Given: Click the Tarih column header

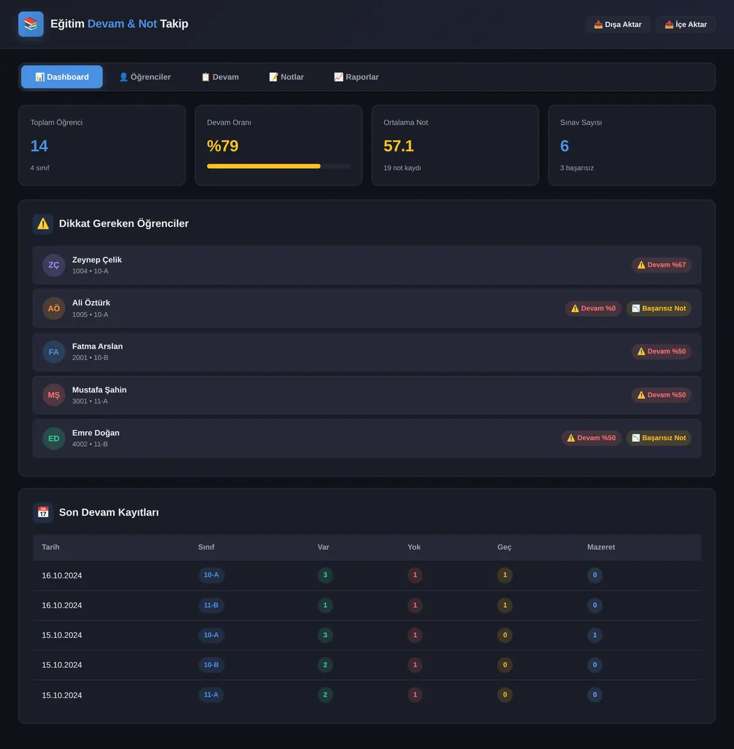Looking at the screenshot, I should [x=51, y=547].
